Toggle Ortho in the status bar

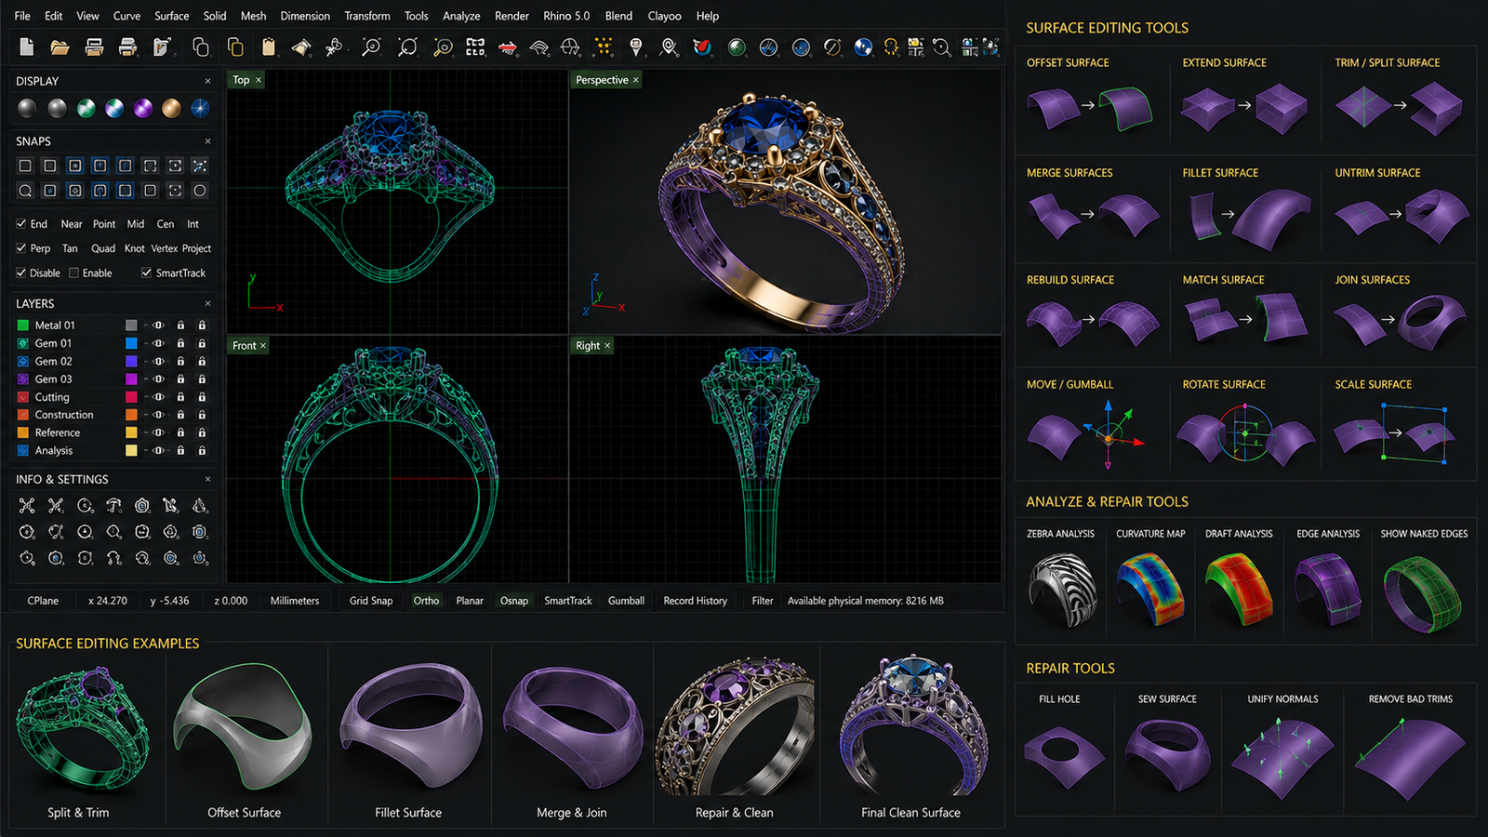[x=426, y=601]
